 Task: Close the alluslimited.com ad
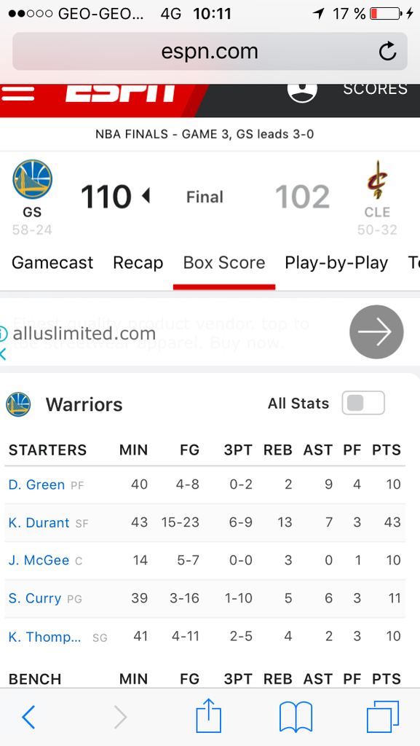pyautogui.click(x=4, y=354)
